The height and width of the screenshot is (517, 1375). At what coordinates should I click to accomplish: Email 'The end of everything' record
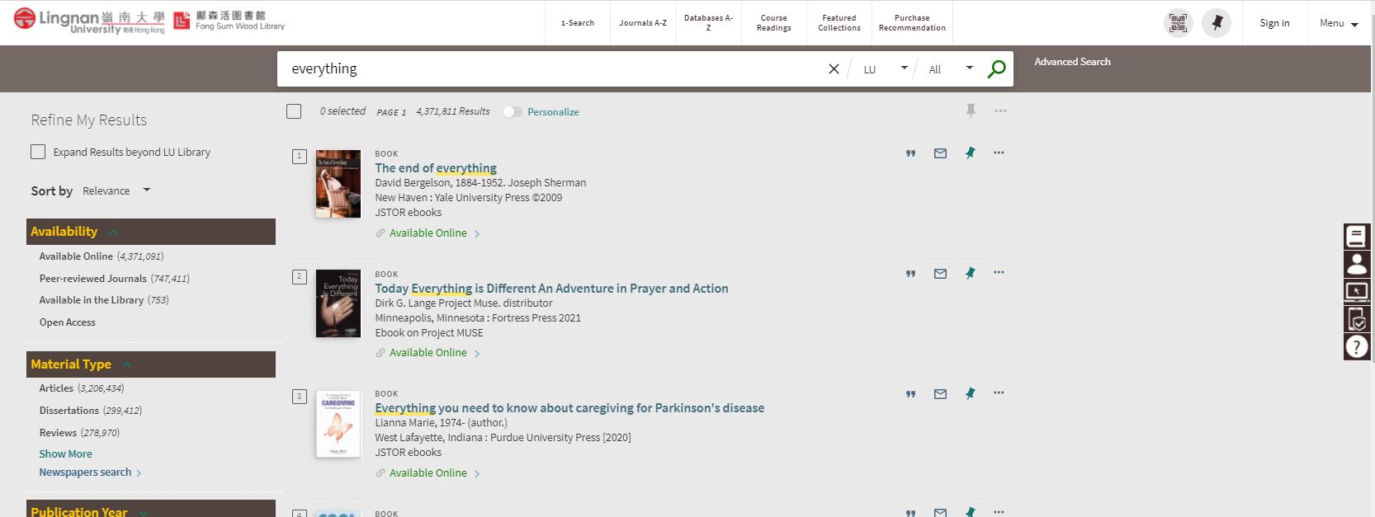coord(940,153)
